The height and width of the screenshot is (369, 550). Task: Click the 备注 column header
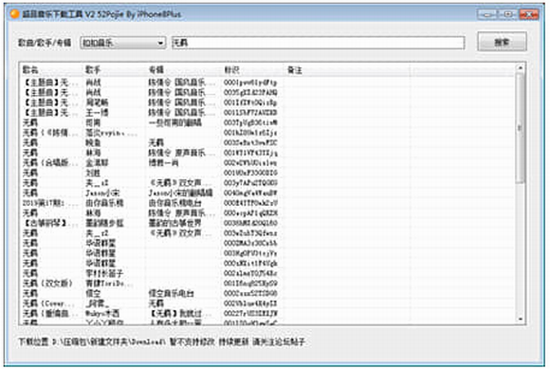(x=347, y=70)
